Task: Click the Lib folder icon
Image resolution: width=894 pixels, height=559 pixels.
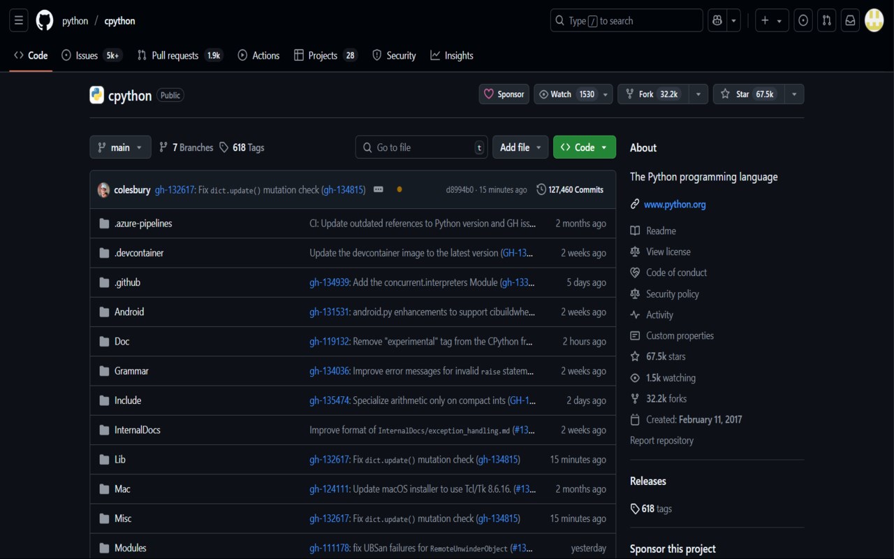Action: [104, 460]
